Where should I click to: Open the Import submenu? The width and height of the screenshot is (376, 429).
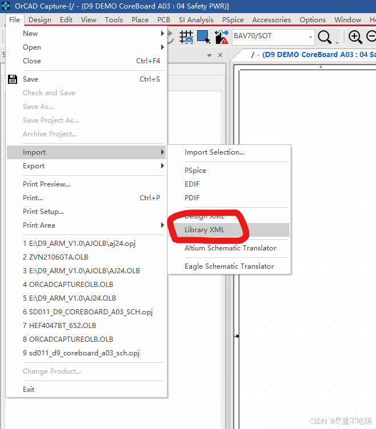point(87,152)
